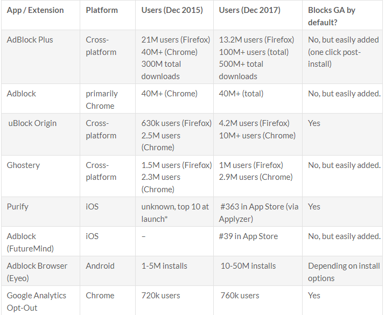Click the "AdBlock Plus" row name
The width and height of the screenshot is (385, 315).
tap(30, 40)
